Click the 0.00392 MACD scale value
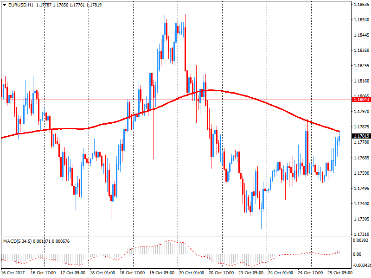371x278 pixels. click(361, 240)
